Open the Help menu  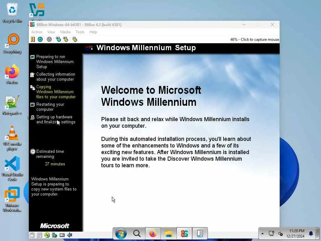point(93,32)
